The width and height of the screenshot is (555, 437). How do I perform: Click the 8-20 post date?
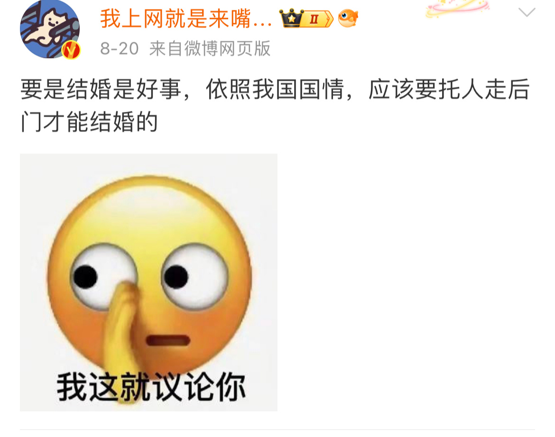119,48
